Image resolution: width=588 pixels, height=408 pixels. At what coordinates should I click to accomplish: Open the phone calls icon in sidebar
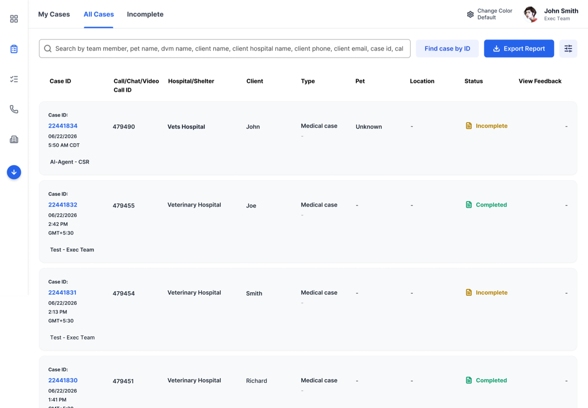pos(14,109)
